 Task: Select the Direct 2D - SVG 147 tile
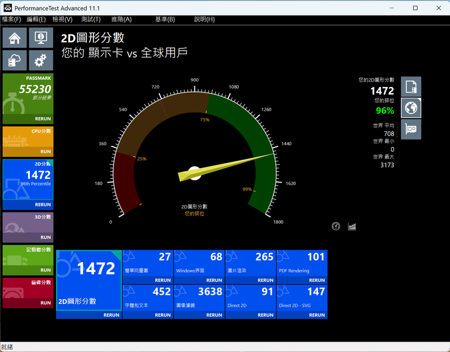point(302,298)
